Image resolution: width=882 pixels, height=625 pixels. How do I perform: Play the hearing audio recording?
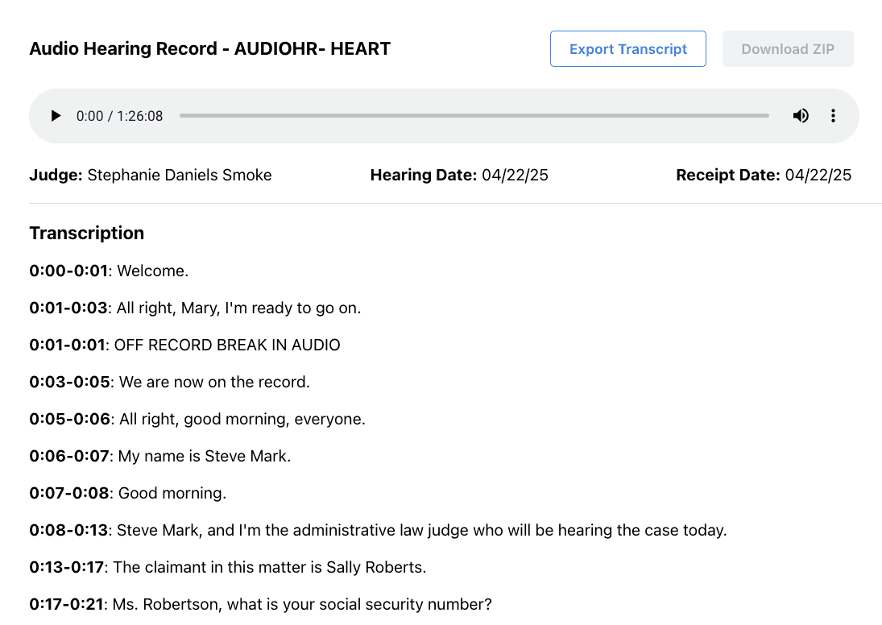[56, 116]
